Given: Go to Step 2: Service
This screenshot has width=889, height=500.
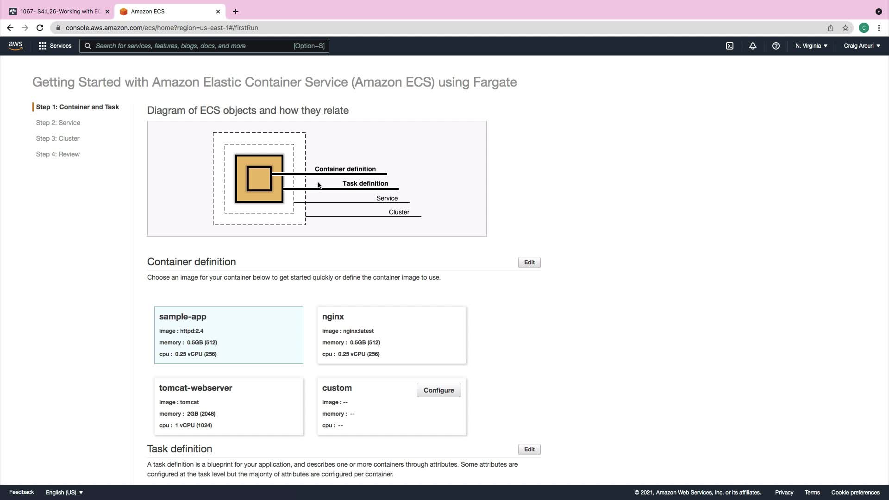Looking at the screenshot, I should pos(58,123).
